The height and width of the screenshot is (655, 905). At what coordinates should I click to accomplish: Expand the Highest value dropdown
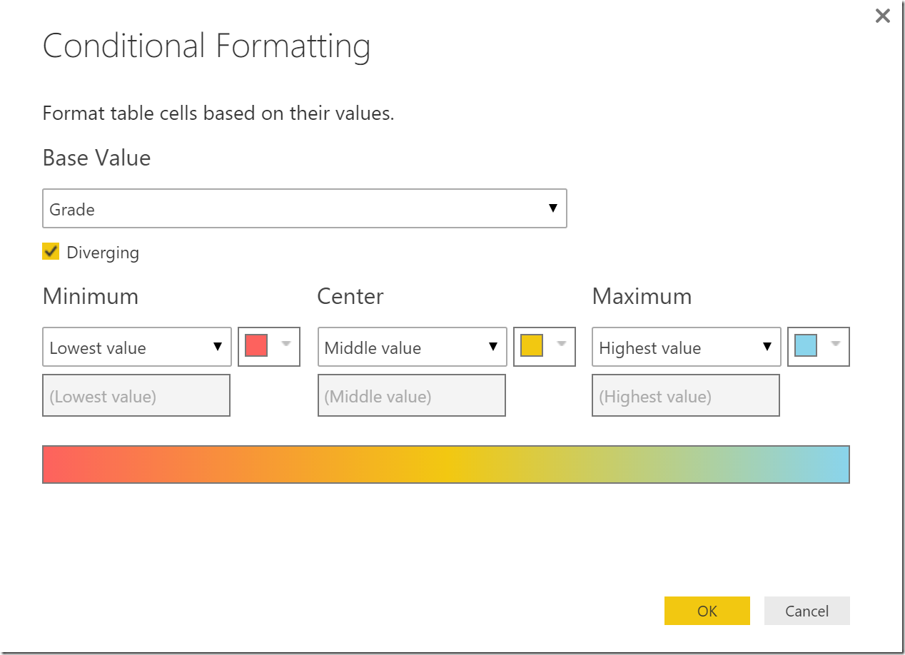pos(687,347)
